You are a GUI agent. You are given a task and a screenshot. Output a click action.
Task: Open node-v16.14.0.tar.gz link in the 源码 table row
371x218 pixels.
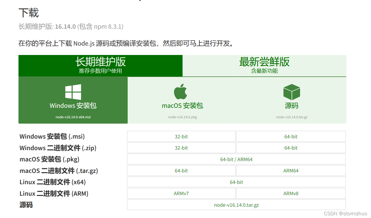pos(236,205)
